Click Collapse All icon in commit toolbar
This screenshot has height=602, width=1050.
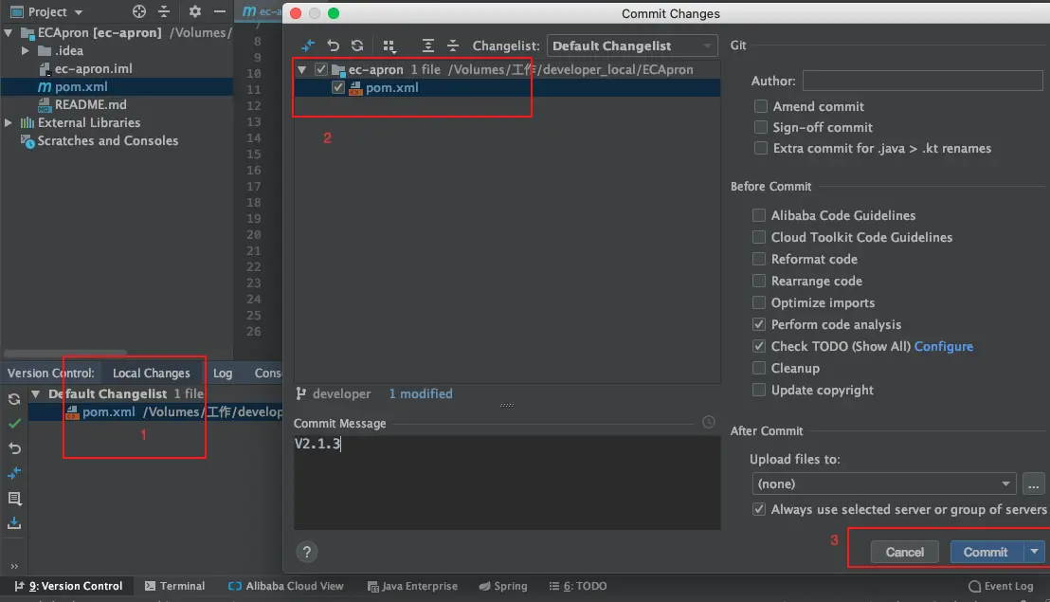click(x=453, y=46)
